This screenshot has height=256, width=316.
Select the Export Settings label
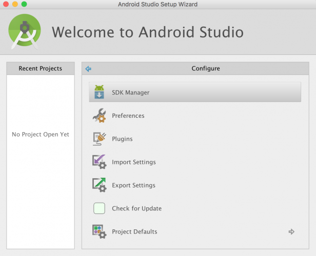133,185
